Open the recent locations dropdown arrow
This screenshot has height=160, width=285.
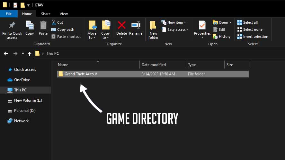[x=23, y=54]
